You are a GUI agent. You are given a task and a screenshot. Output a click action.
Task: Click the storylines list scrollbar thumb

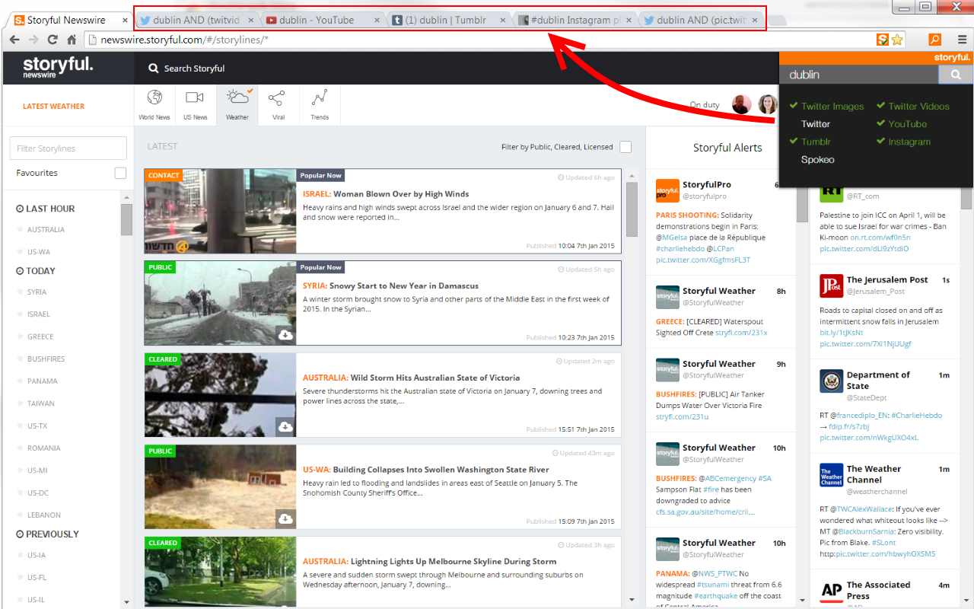tap(632, 209)
